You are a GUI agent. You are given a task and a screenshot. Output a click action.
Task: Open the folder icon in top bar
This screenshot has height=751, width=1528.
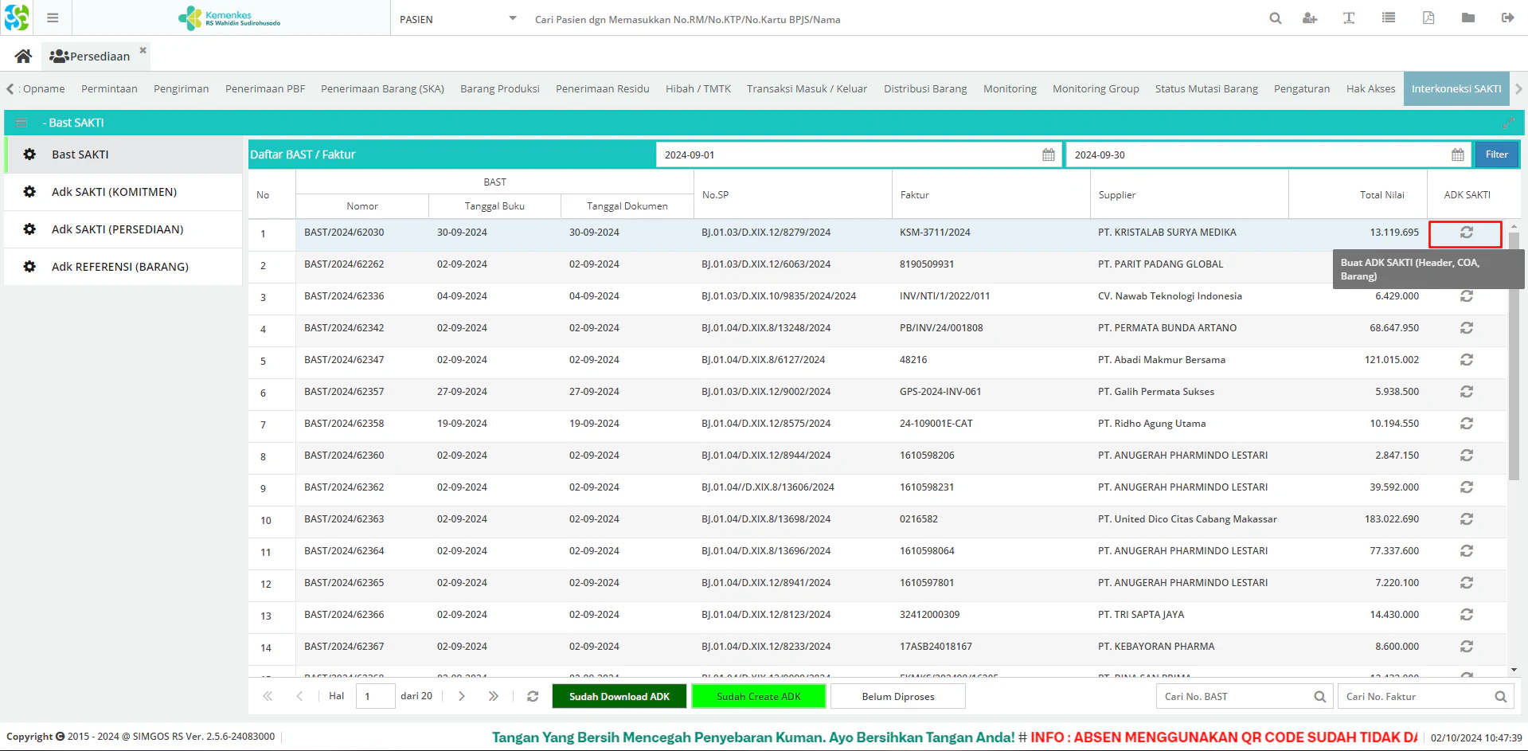[x=1468, y=18]
